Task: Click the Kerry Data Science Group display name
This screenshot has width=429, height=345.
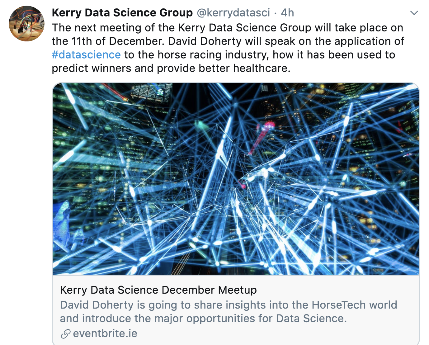Action: (122, 13)
